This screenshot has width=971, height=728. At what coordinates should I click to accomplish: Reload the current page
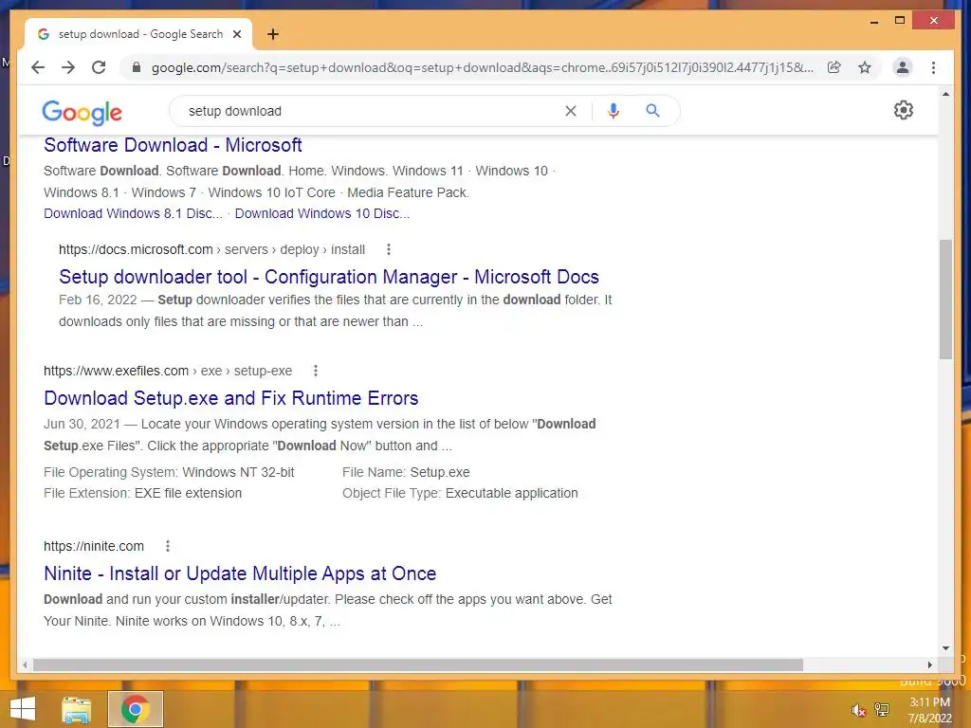click(99, 67)
